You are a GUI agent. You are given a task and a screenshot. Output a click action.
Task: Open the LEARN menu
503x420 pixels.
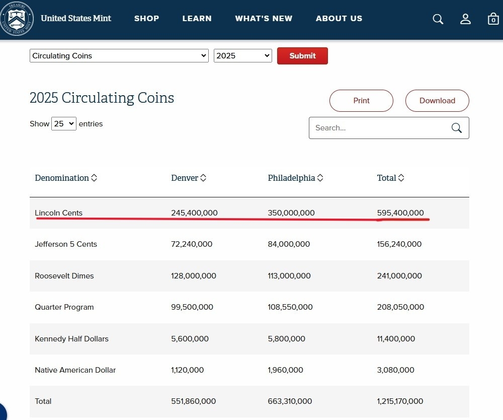(197, 19)
